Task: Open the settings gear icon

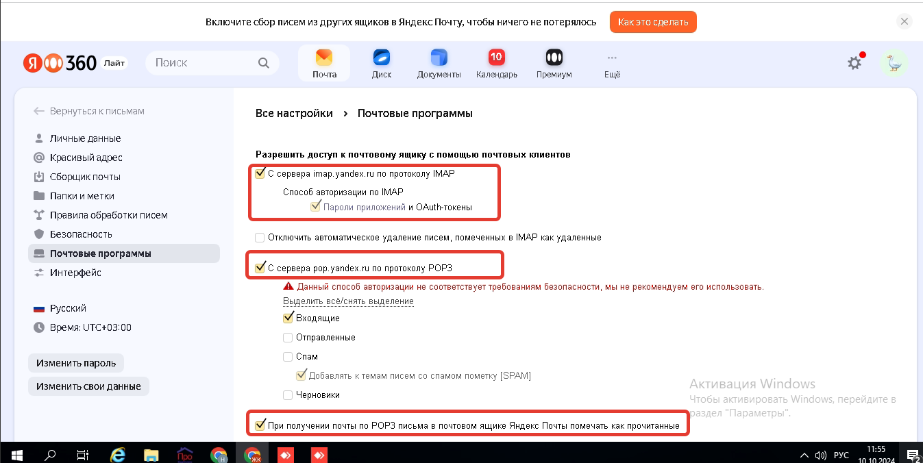Action: point(854,63)
